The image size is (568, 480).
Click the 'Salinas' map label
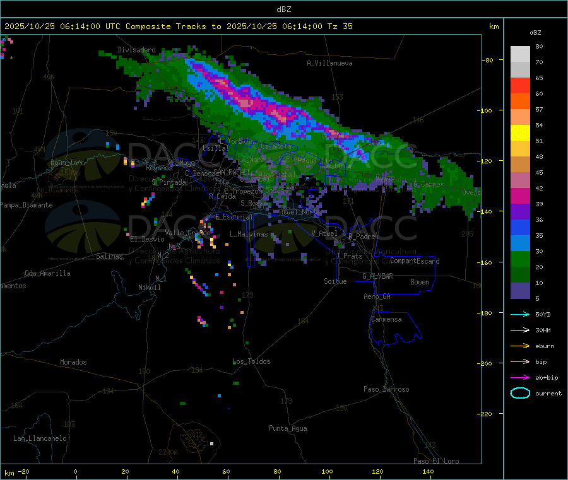tap(109, 256)
